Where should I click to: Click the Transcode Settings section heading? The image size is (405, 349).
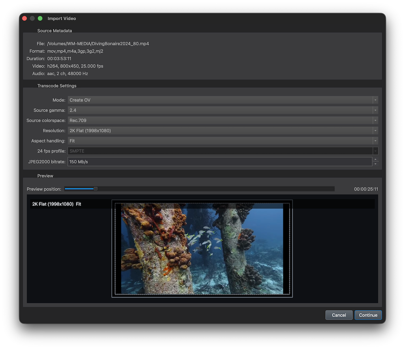click(x=57, y=86)
